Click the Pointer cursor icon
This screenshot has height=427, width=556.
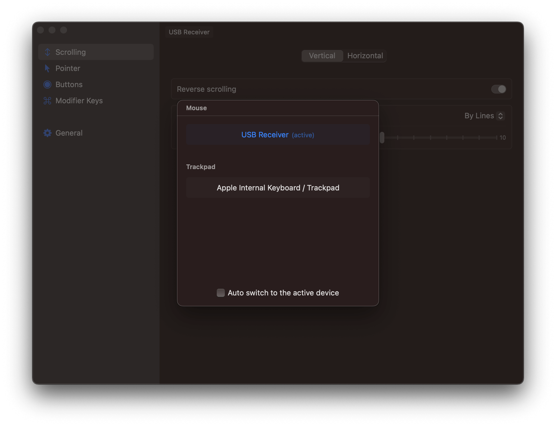[47, 68]
